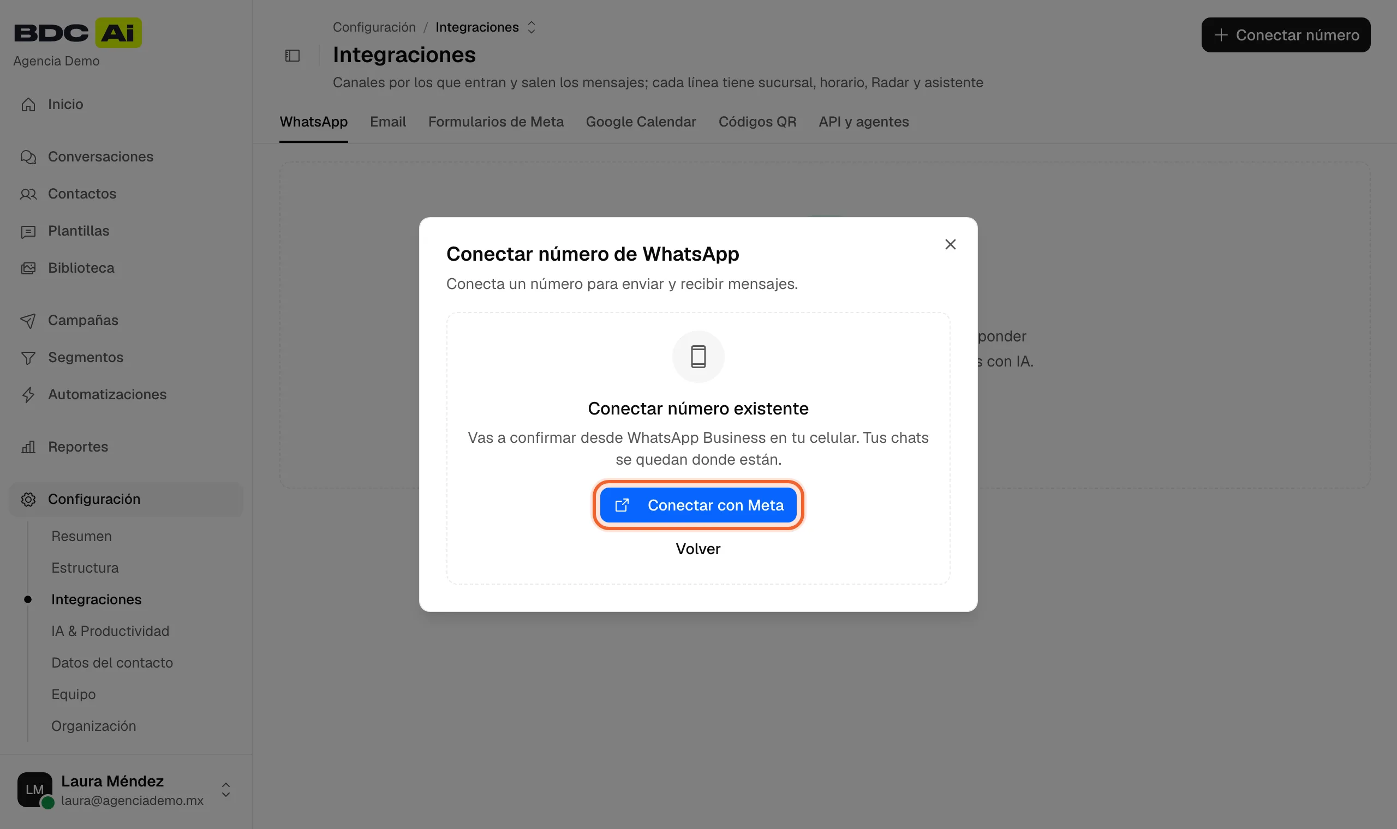Open Datos del contacto settings

(112, 663)
